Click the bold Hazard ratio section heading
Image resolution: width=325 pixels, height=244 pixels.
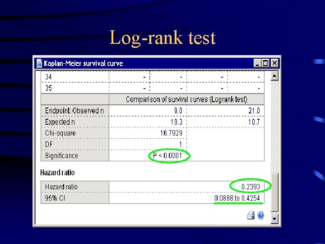pos(57,173)
